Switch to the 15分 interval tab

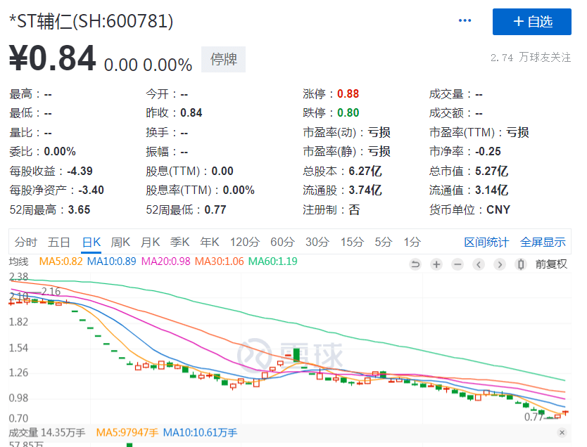tap(352, 242)
